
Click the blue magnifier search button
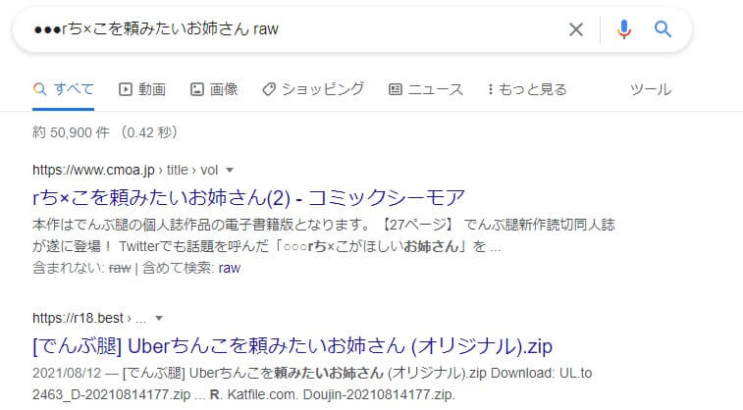[663, 29]
